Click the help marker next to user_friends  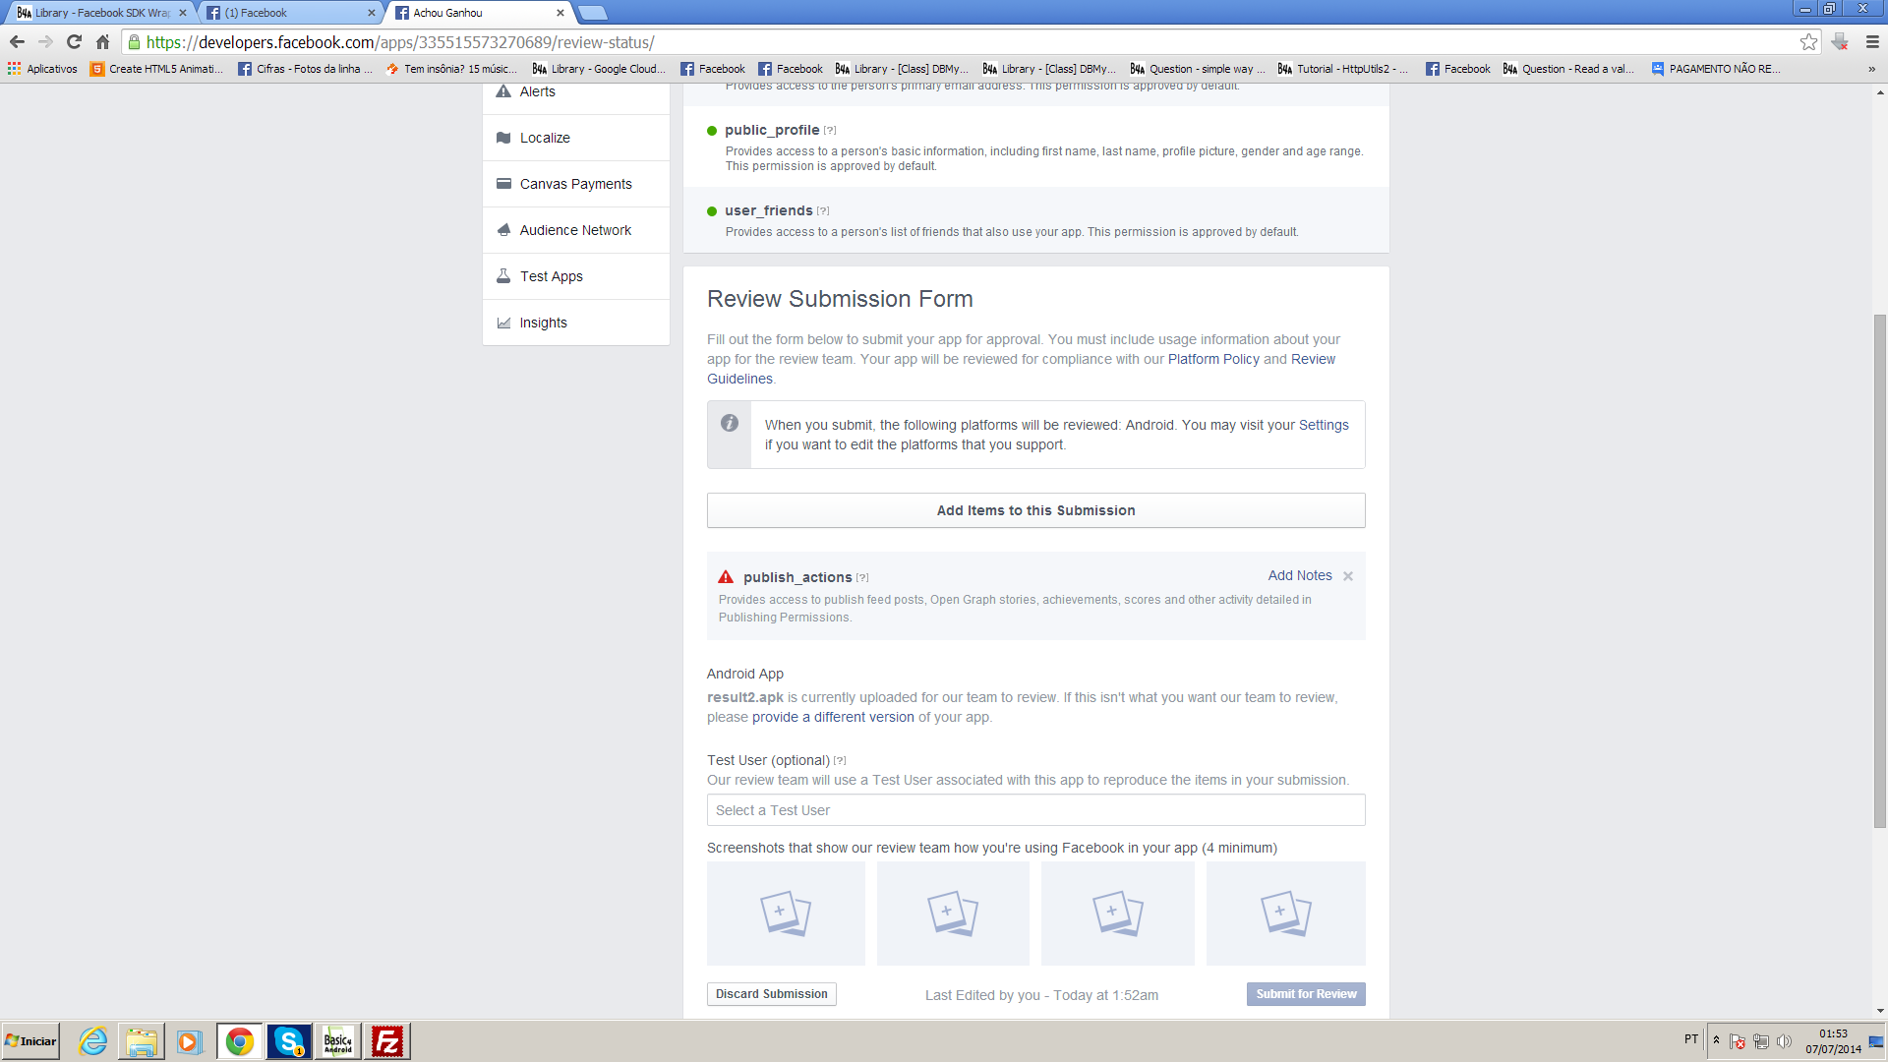(x=823, y=210)
